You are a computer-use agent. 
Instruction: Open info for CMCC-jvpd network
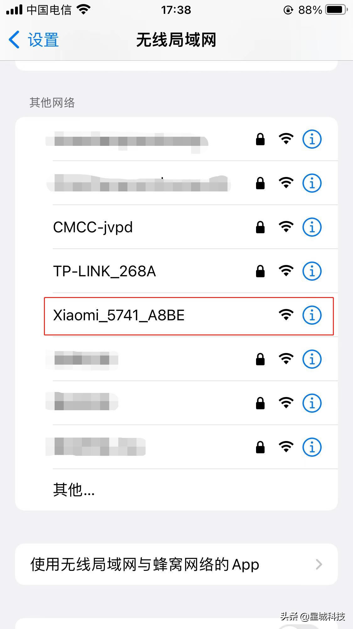(x=312, y=227)
